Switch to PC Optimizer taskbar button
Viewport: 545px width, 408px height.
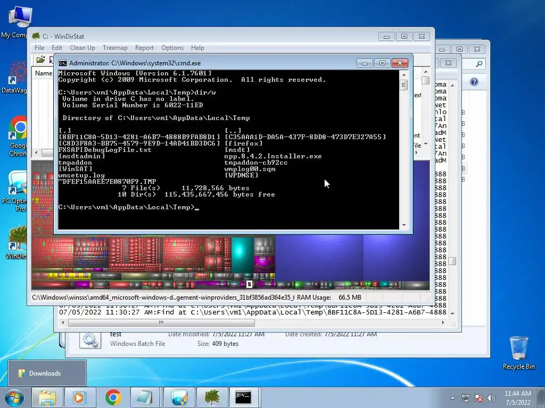pos(179,397)
